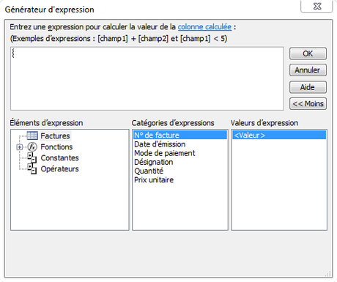Select N° de facture category
Viewport: 337px width, 282px height.
coord(180,135)
